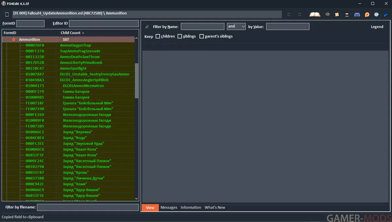
Task: Click the record tree vertical scrollbar thumb
Action: point(137,81)
